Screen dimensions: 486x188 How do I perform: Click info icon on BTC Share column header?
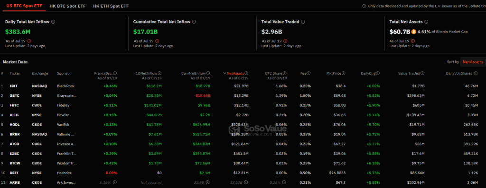pos(285,74)
